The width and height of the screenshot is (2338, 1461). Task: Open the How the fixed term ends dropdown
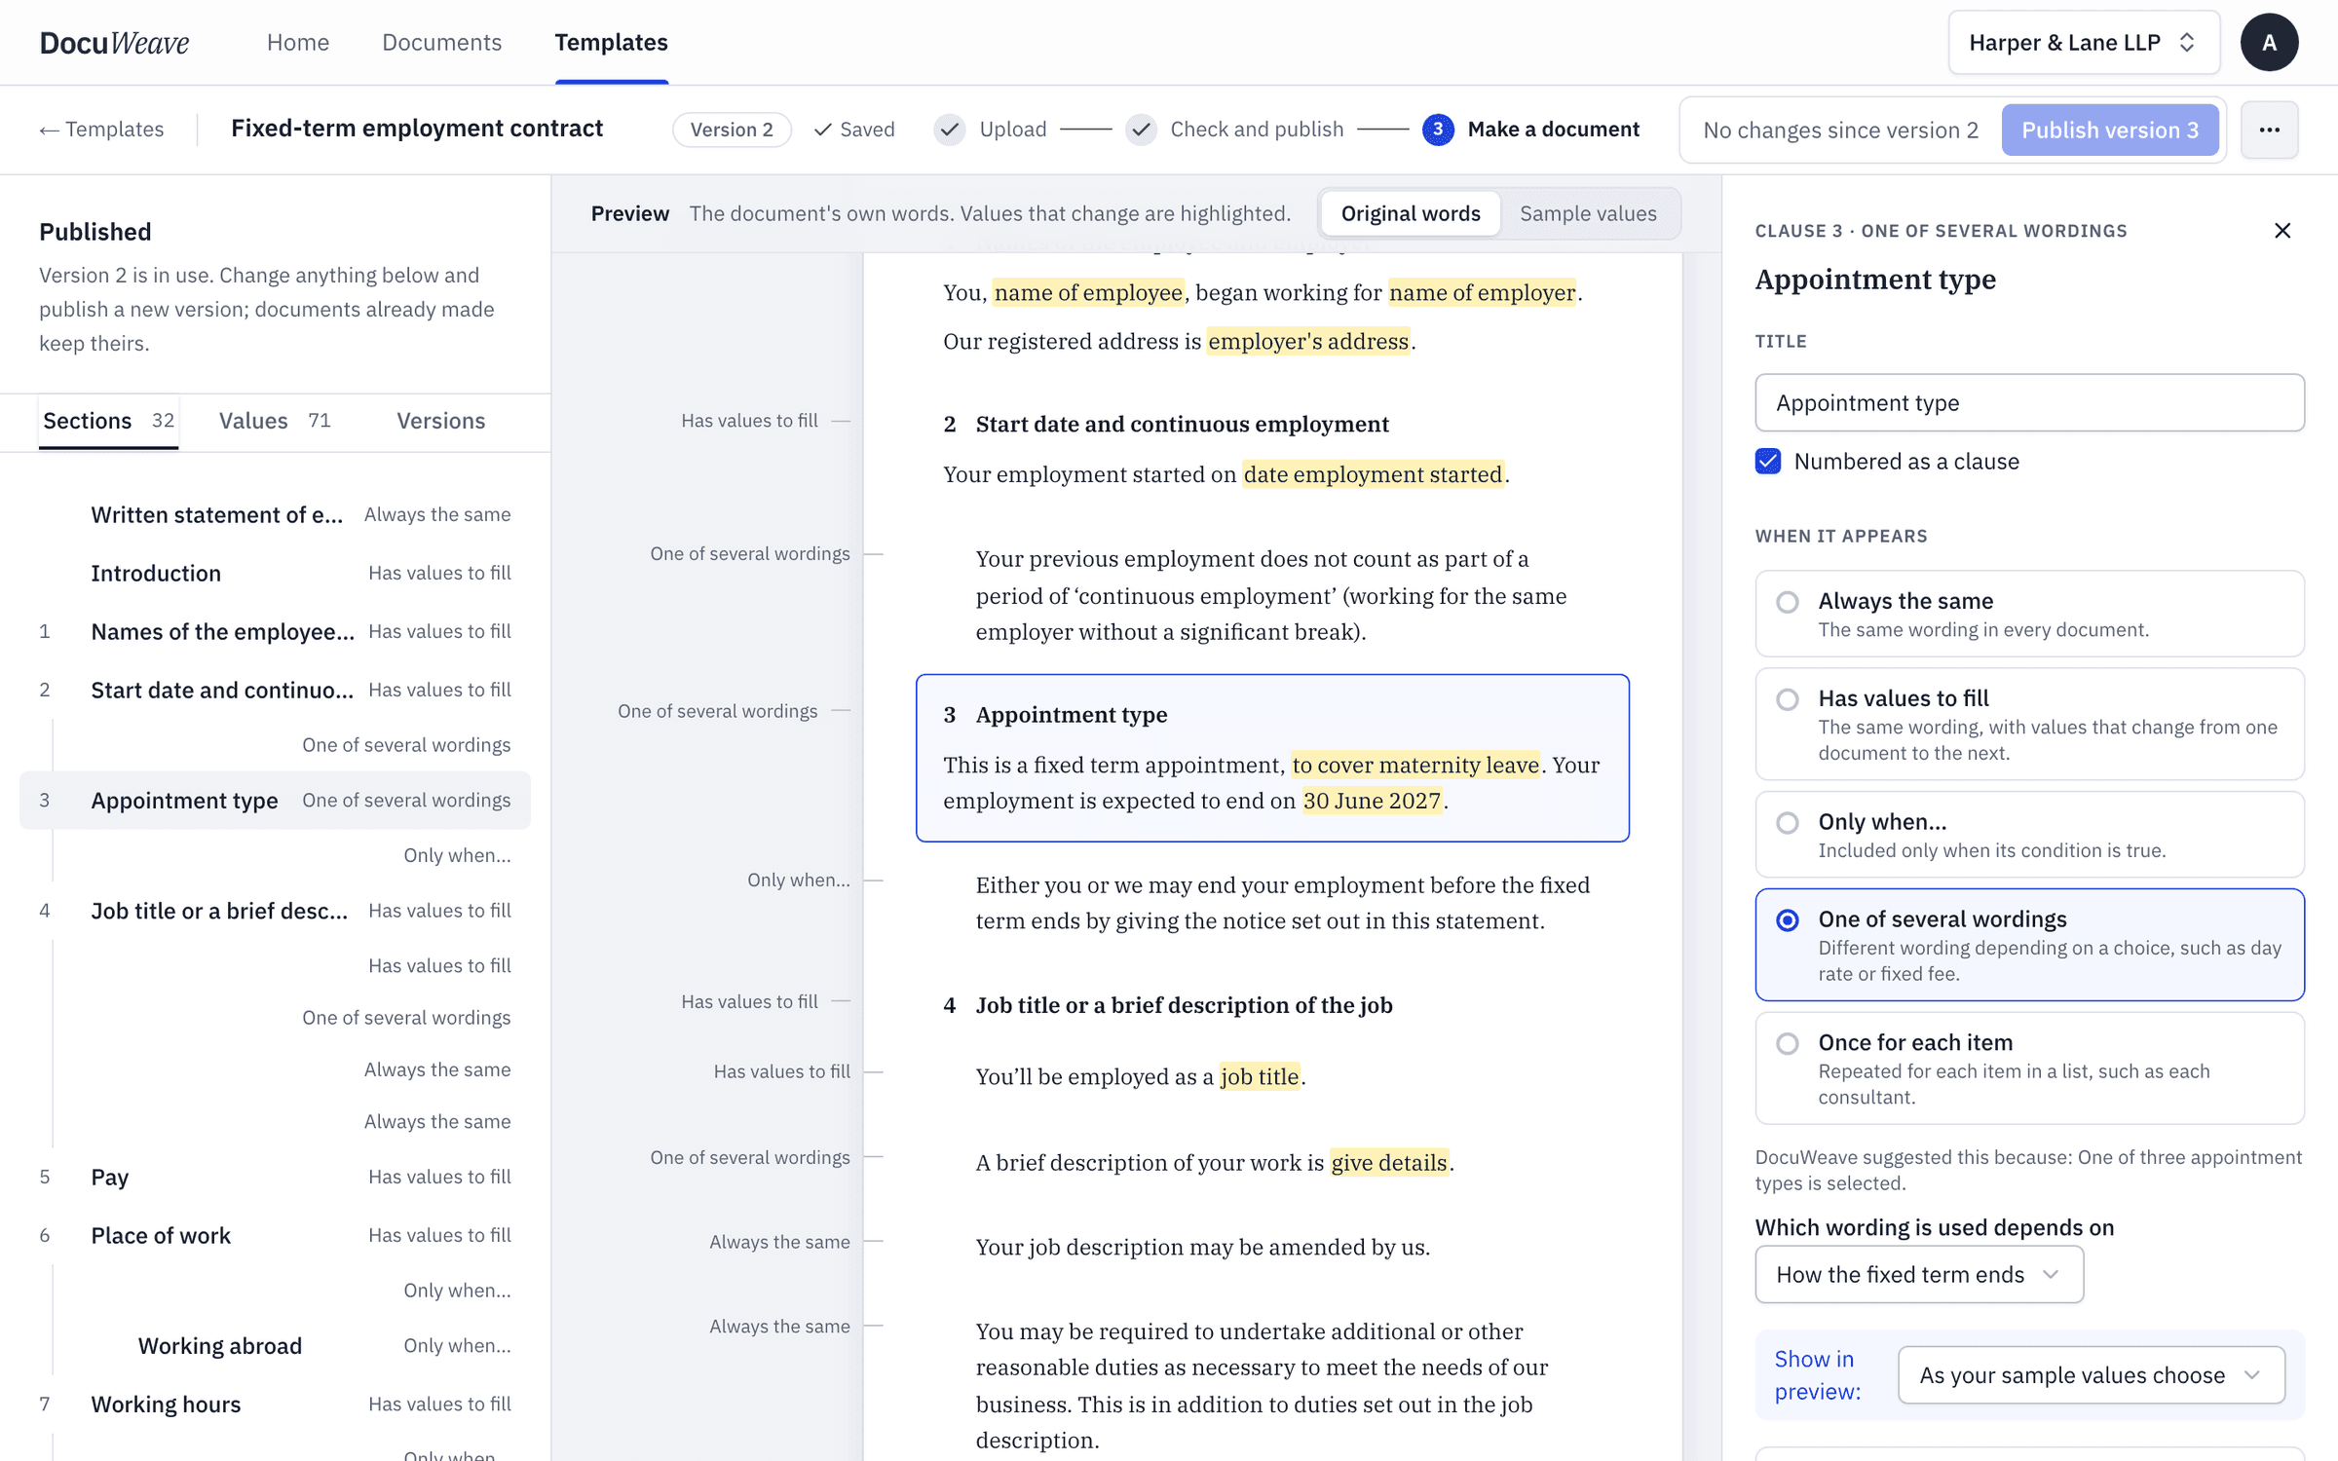coord(1919,1274)
